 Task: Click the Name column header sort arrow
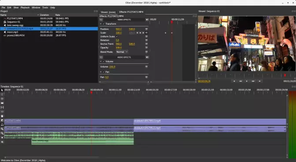point(38,15)
